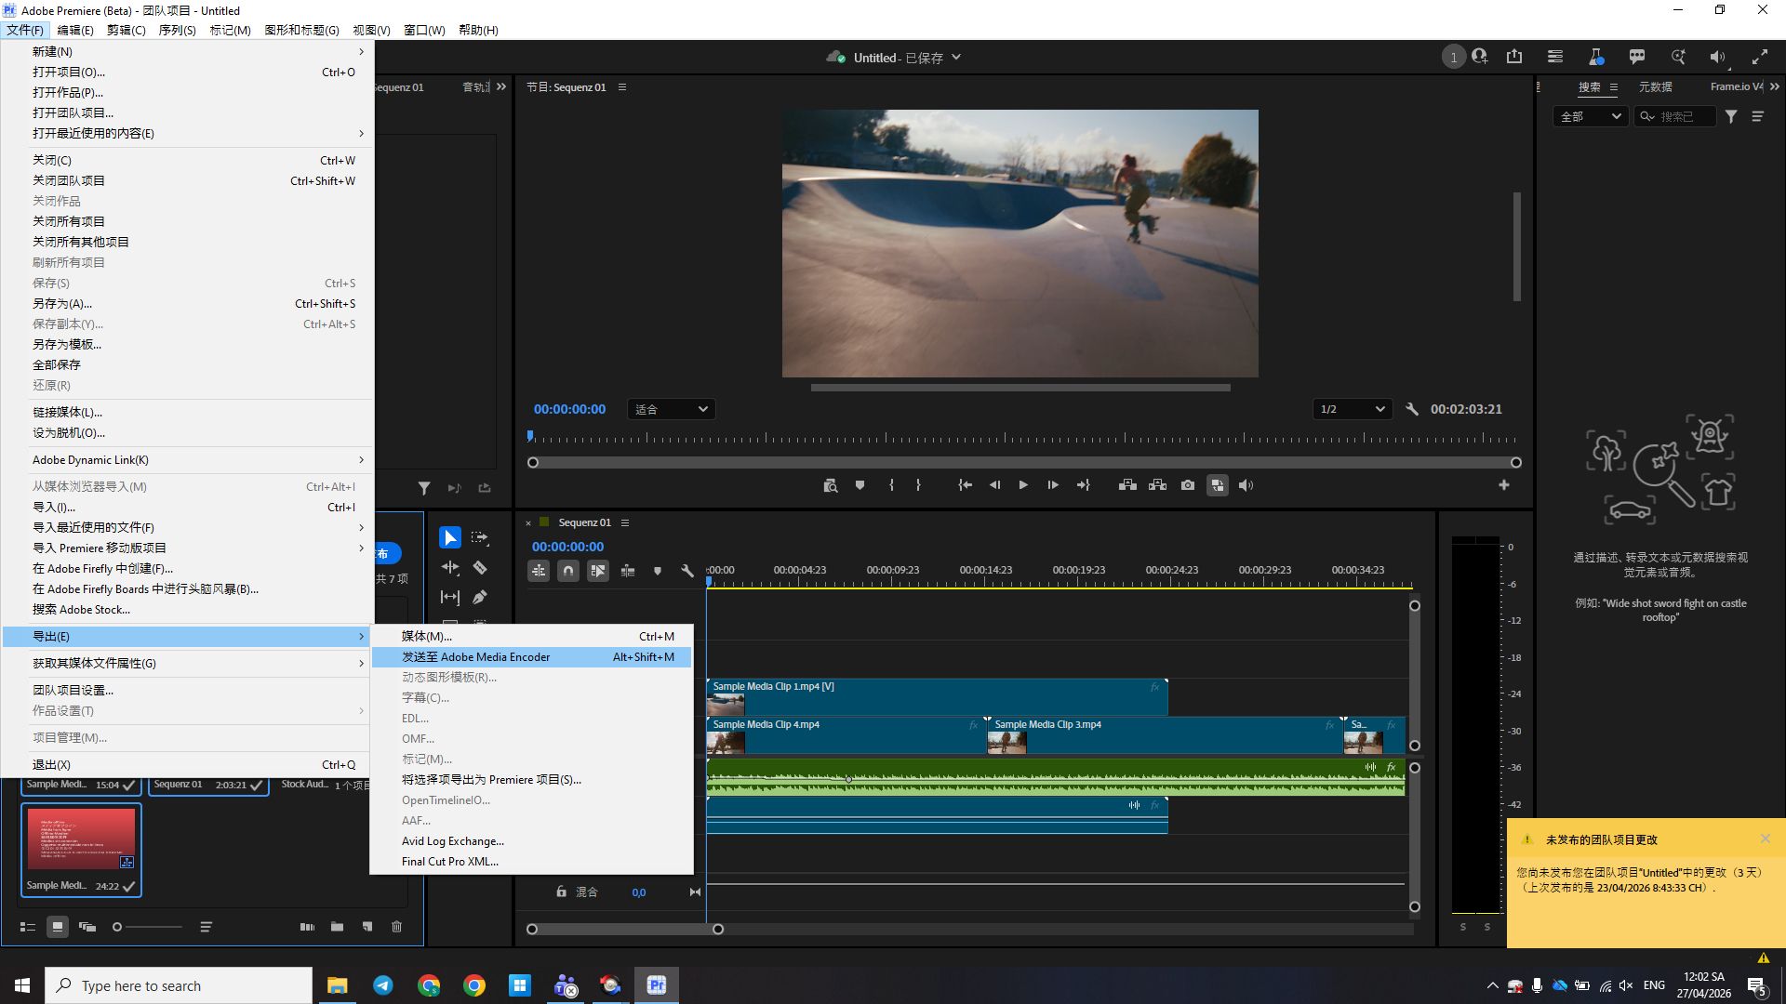Viewport: 1786px width, 1004px height.
Task: Click 另存为(A)... menu item
Action: coord(187,303)
